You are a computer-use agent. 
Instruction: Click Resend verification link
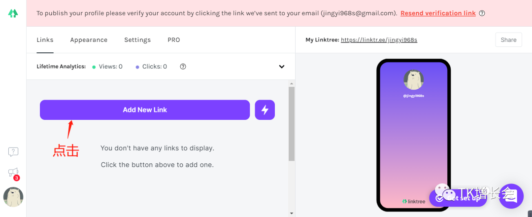pyautogui.click(x=438, y=13)
